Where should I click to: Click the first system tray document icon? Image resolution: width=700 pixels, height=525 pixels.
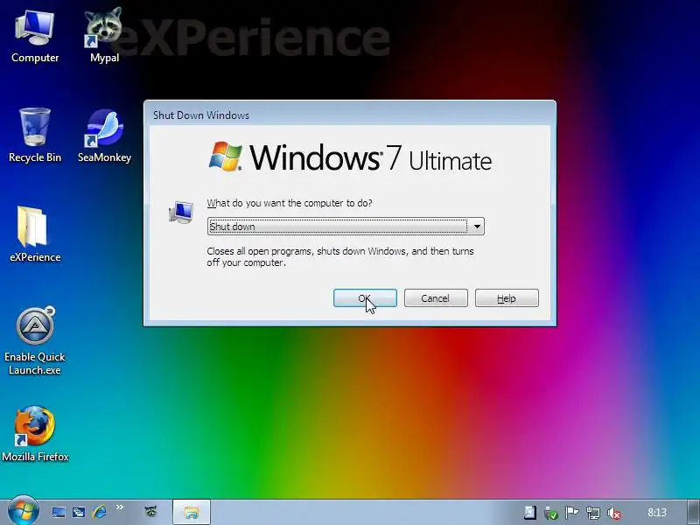pyautogui.click(x=530, y=513)
